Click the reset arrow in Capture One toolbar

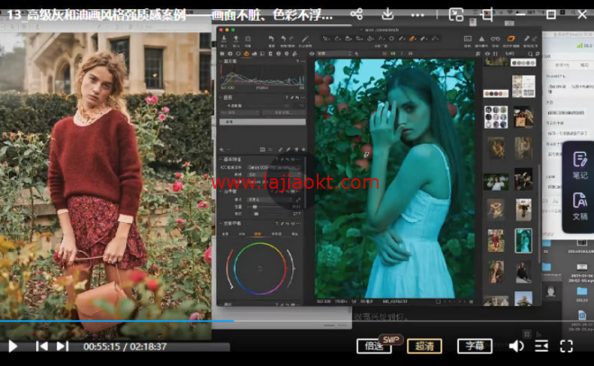coord(271,39)
